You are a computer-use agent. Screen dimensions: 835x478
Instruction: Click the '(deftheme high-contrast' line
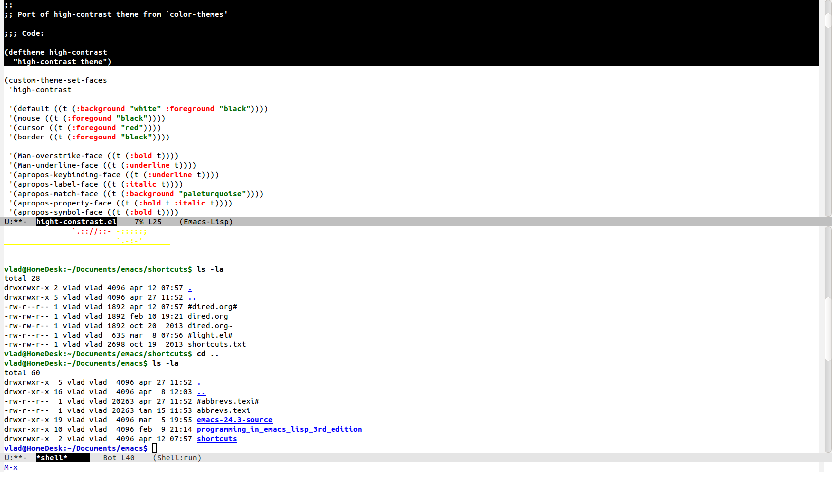[56, 52]
